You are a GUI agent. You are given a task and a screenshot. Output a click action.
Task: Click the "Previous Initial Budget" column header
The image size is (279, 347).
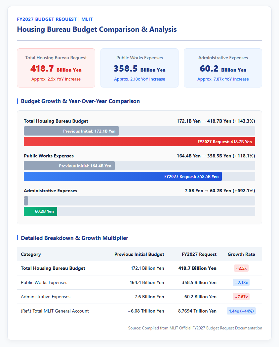pos(139,254)
